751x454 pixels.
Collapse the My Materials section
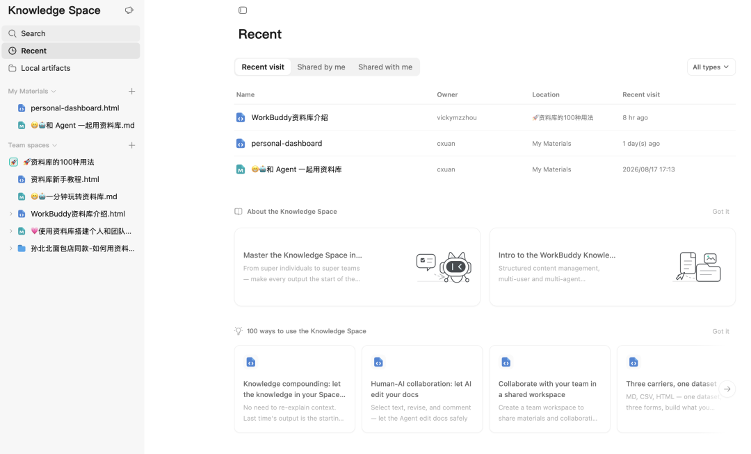coord(54,91)
